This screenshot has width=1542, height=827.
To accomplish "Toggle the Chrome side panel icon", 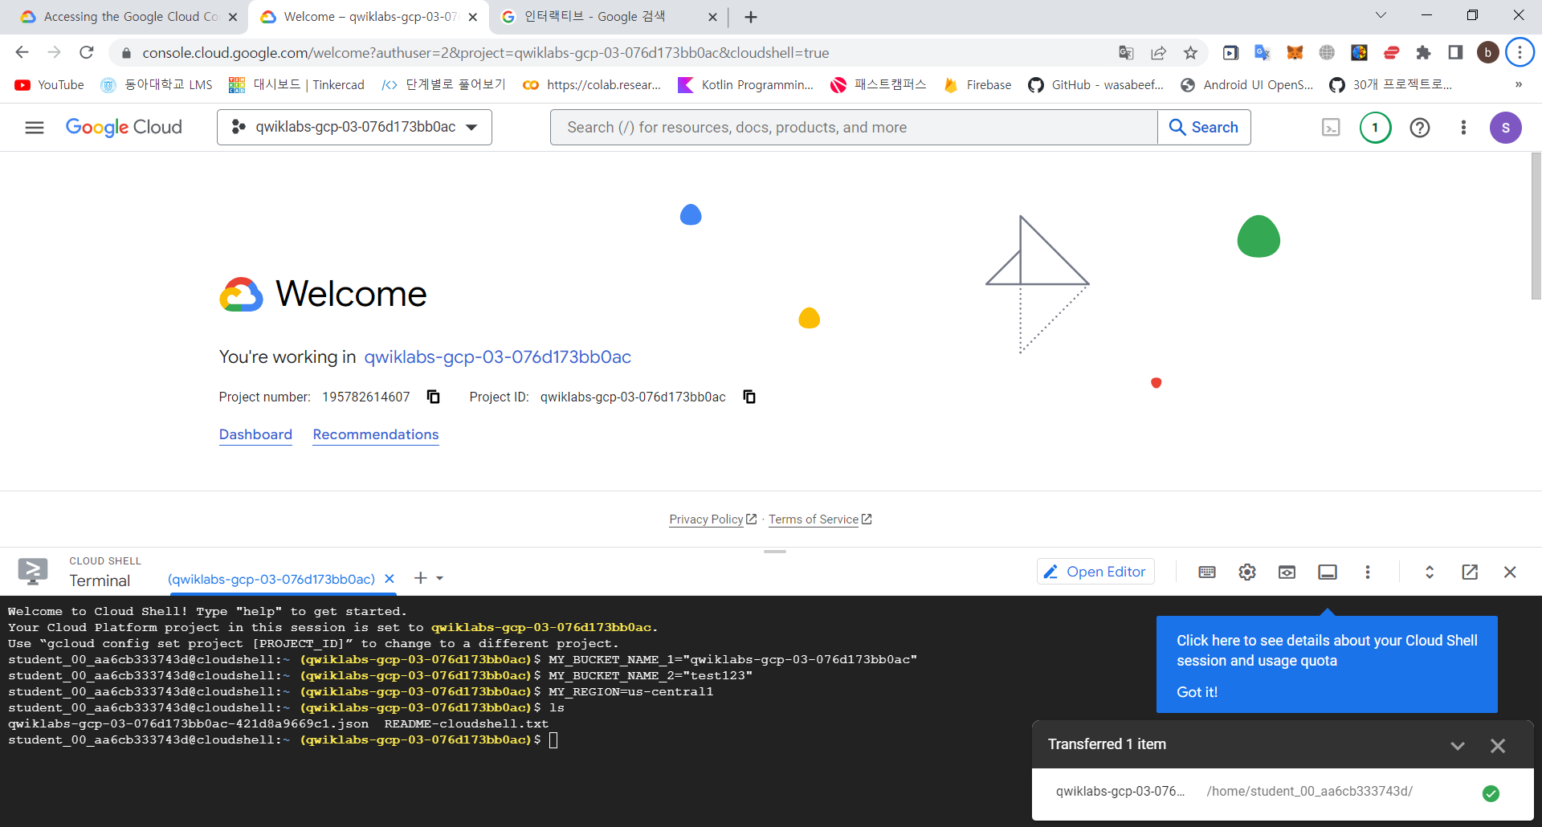I will coord(1455,53).
